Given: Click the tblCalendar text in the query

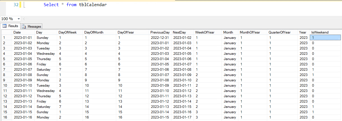Looking at the screenshot, I should click(93, 5).
